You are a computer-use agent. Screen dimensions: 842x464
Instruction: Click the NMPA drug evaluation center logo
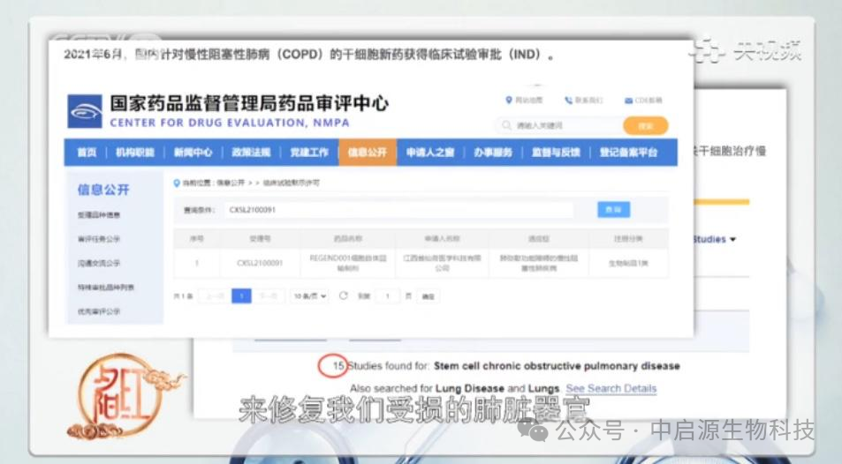(85, 111)
